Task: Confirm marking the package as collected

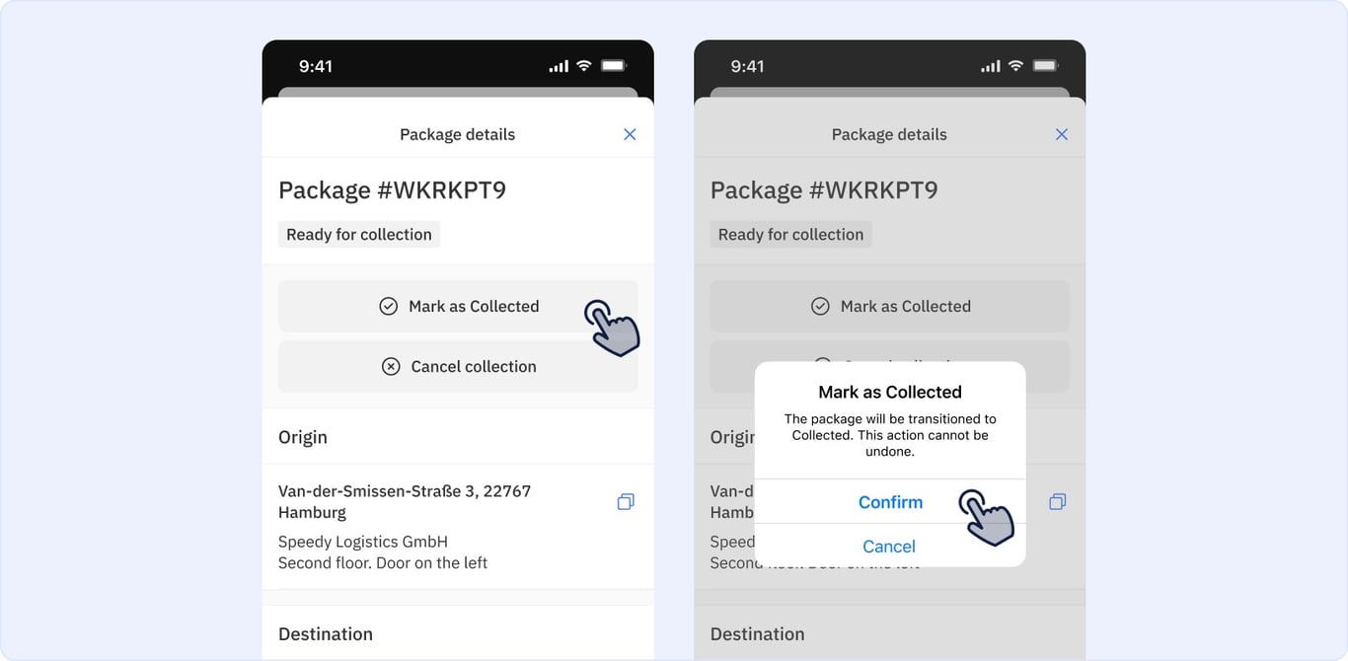Action: (890, 502)
